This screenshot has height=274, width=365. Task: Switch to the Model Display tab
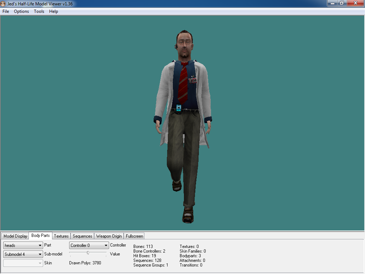[15, 236]
